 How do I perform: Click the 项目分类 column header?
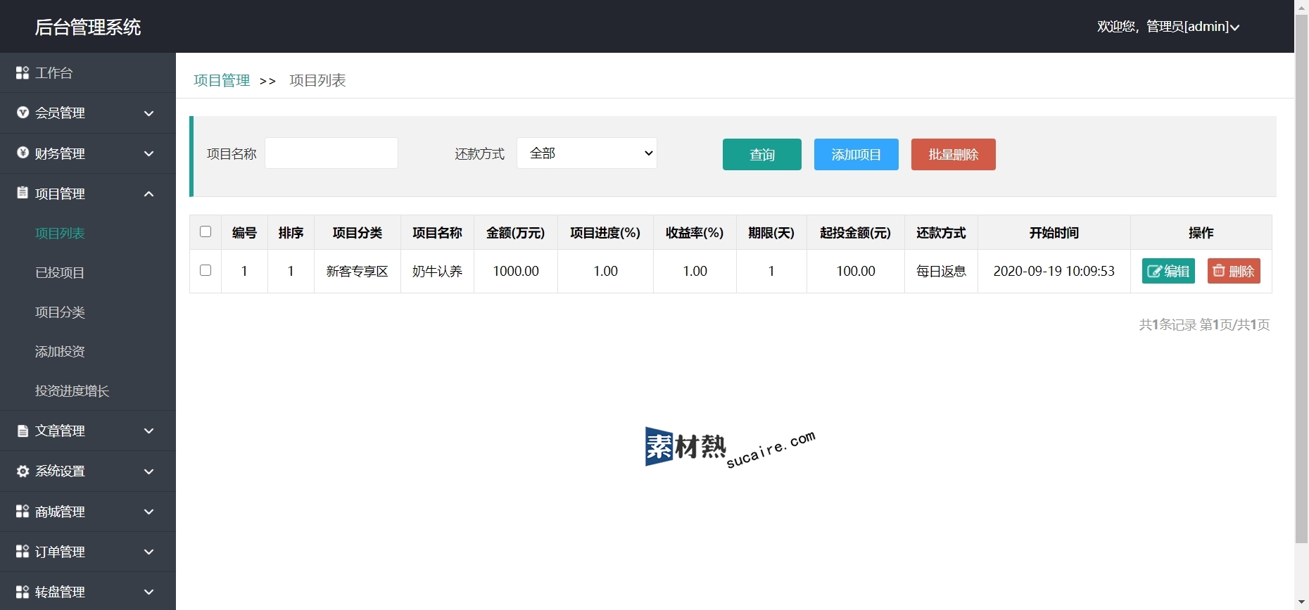click(358, 233)
